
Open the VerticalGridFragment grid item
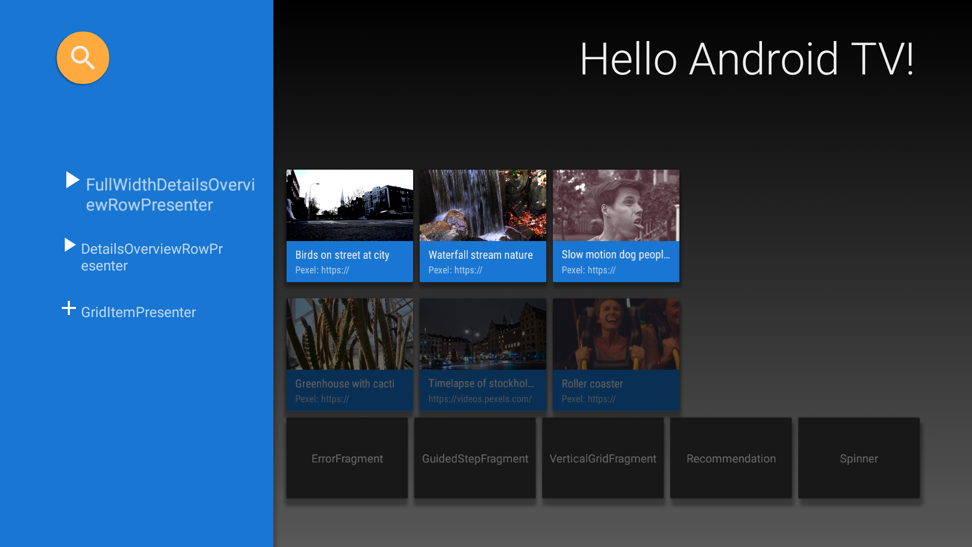602,458
